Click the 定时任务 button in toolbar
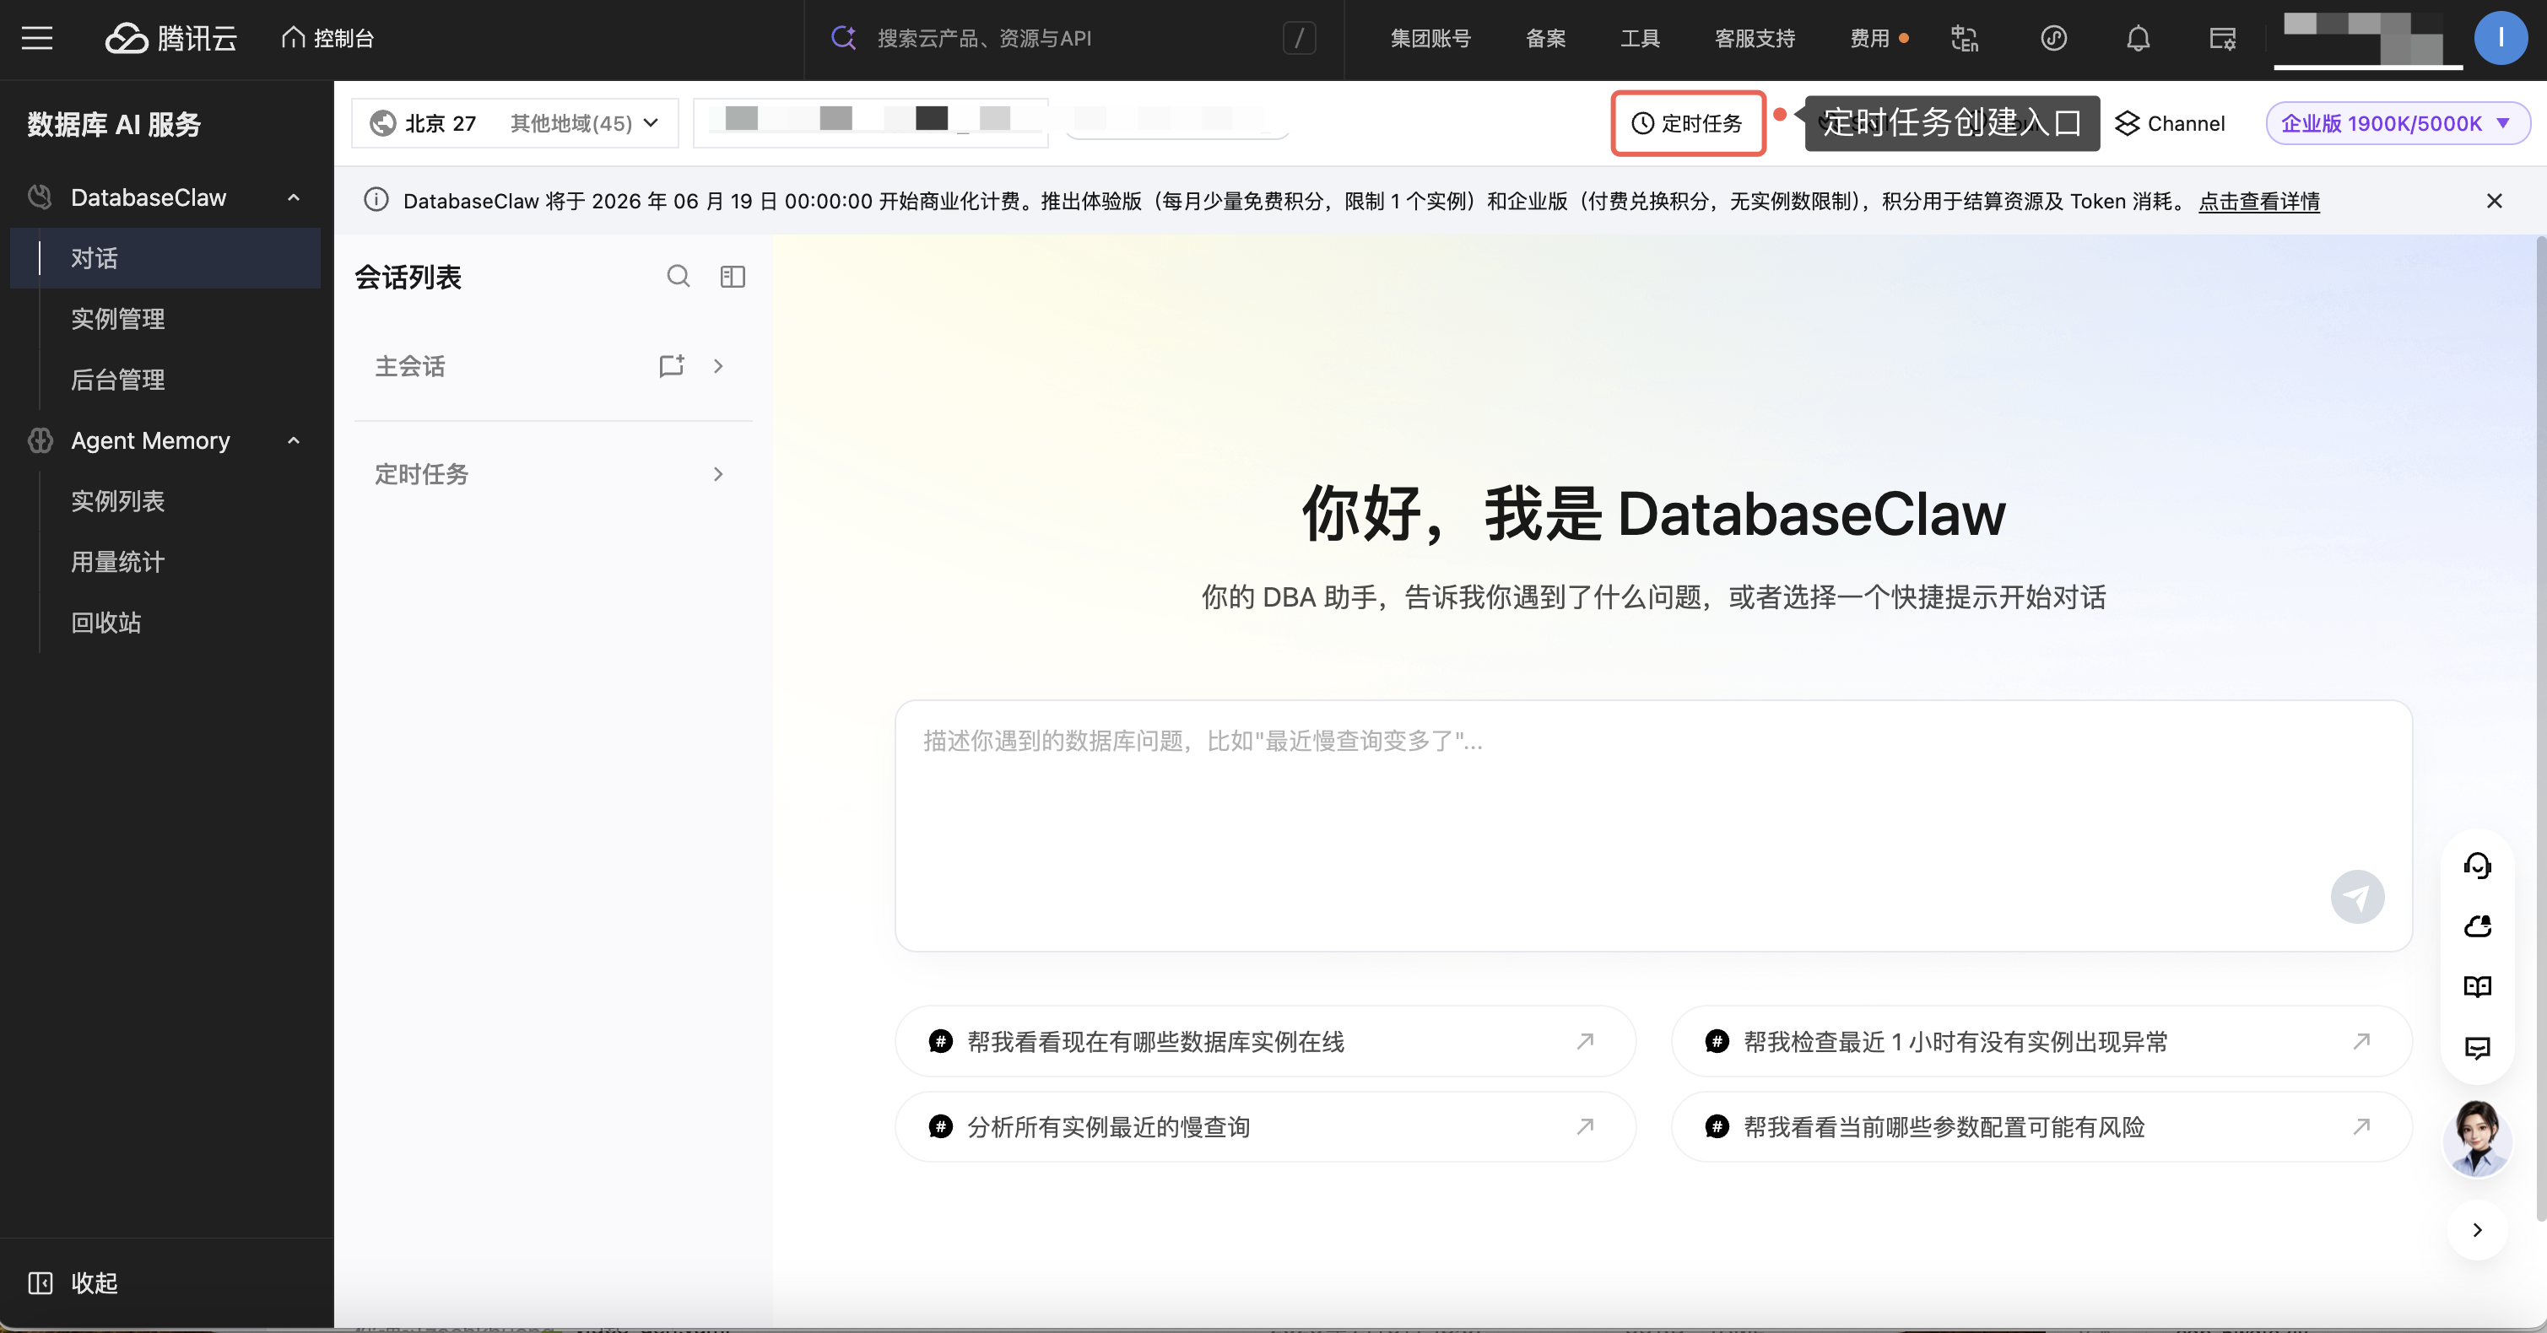The width and height of the screenshot is (2547, 1333). coord(1688,122)
